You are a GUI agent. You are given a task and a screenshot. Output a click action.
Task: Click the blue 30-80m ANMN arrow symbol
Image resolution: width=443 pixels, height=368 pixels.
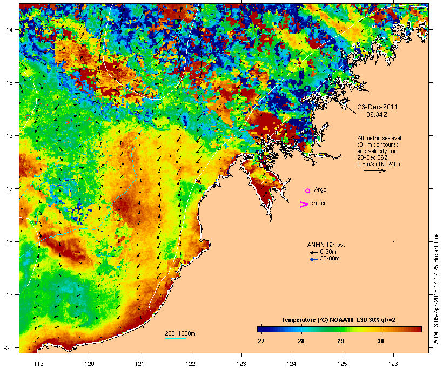pos(314,259)
